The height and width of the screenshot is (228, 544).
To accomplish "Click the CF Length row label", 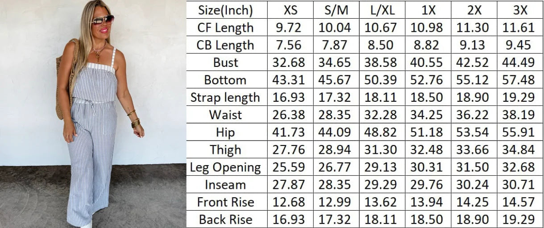I will [x=226, y=27].
